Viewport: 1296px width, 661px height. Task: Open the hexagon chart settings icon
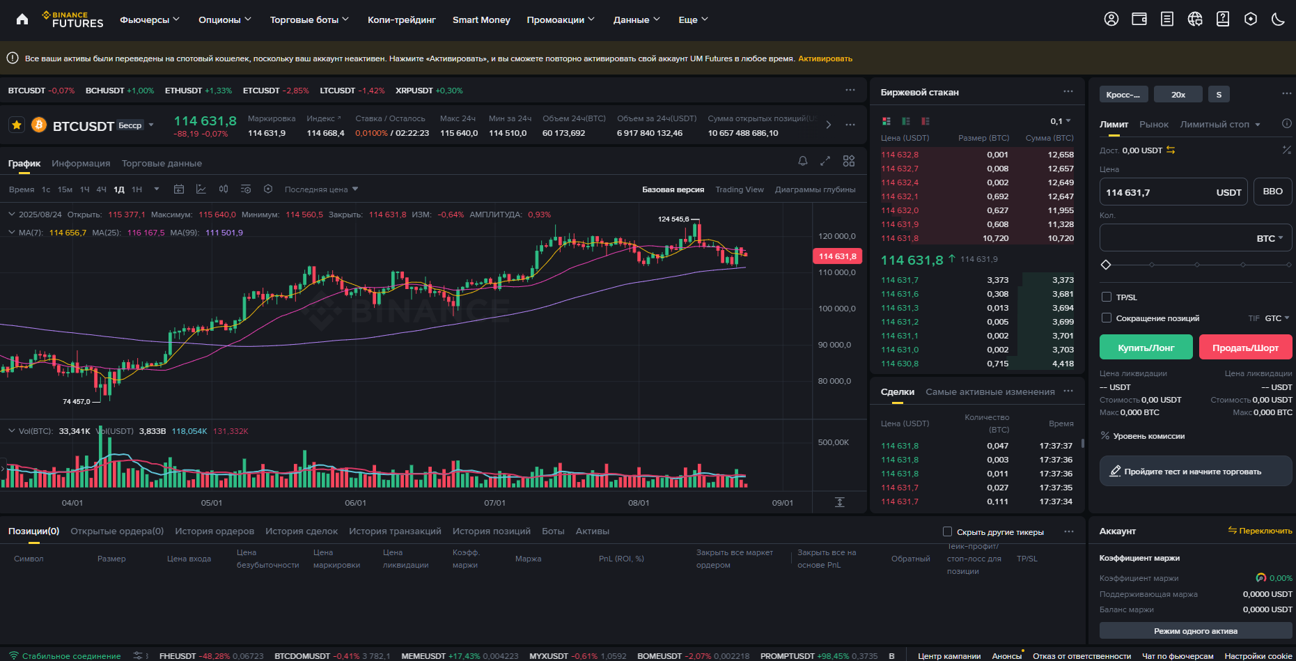(268, 189)
